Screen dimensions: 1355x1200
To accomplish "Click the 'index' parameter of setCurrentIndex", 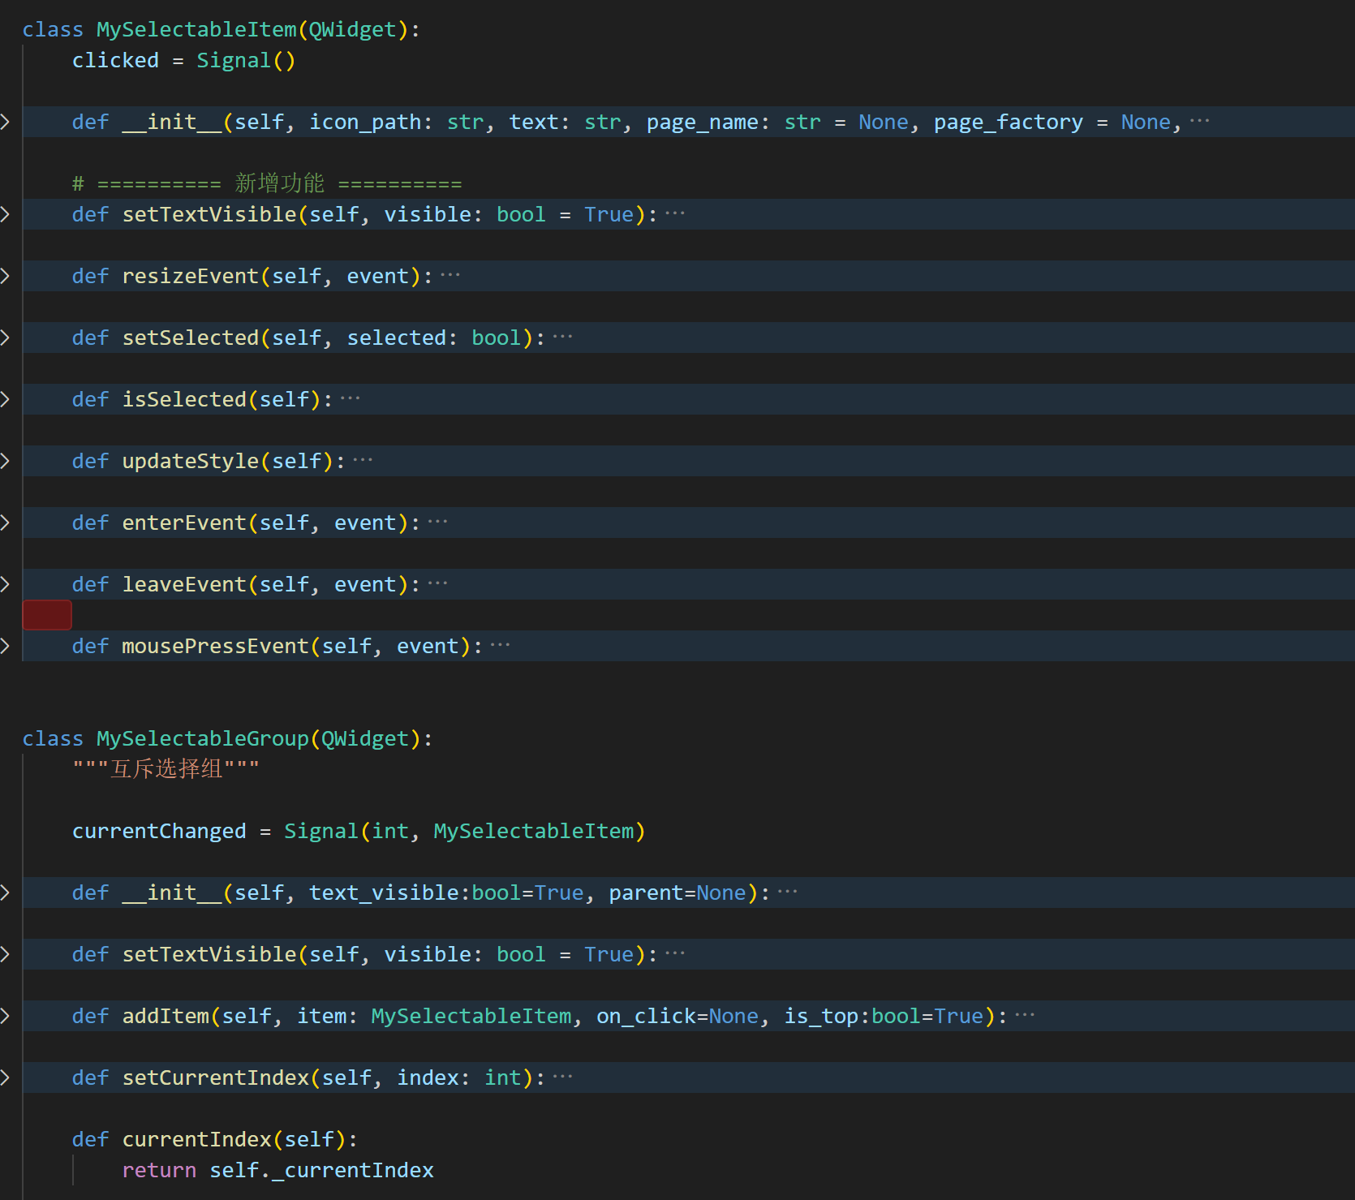I will click(428, 1078).
